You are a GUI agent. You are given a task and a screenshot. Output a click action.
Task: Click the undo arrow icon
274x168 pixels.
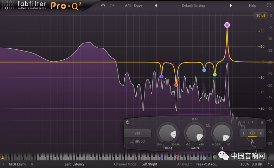103,5
